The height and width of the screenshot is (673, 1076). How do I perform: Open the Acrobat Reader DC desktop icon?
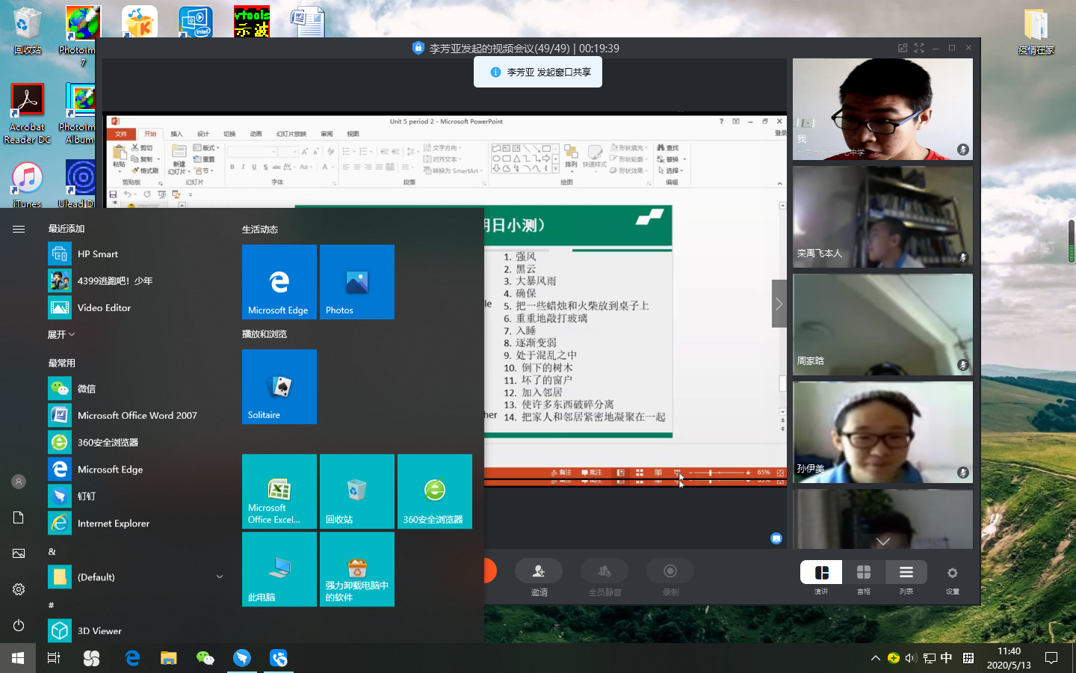coord(28,114)
